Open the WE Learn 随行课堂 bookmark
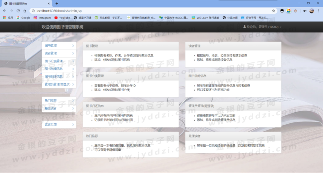 (205, 18)
